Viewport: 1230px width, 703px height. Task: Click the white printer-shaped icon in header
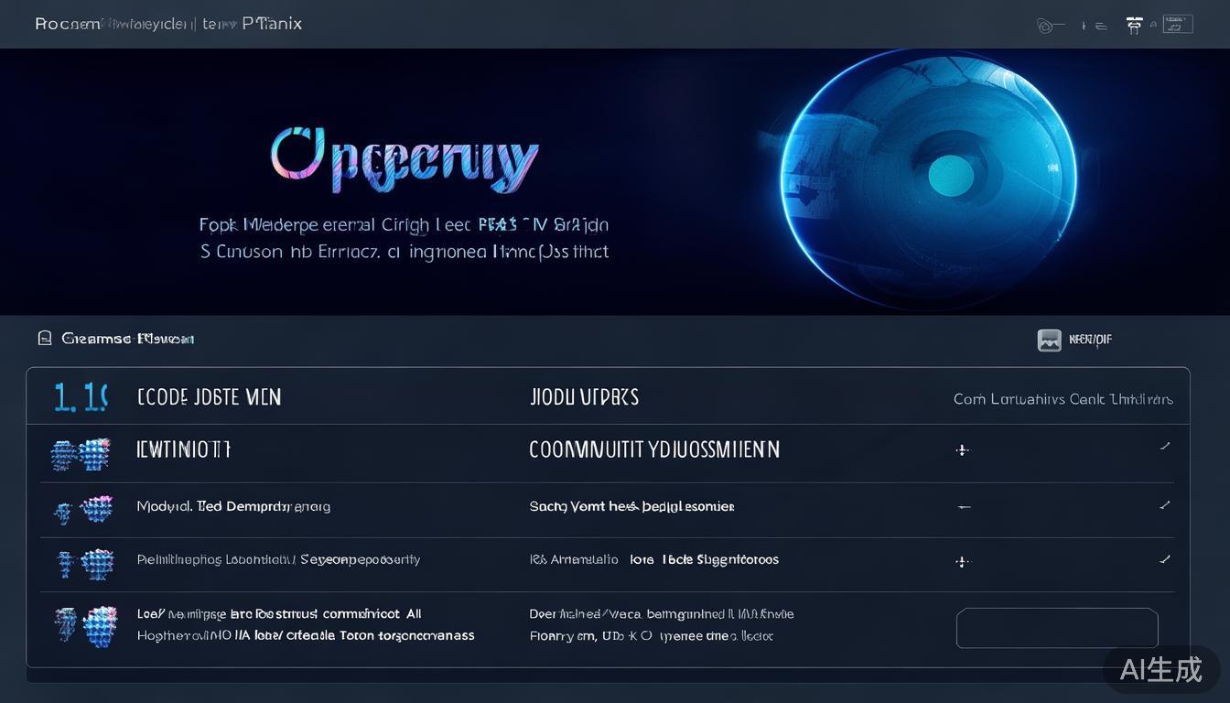1134,25
